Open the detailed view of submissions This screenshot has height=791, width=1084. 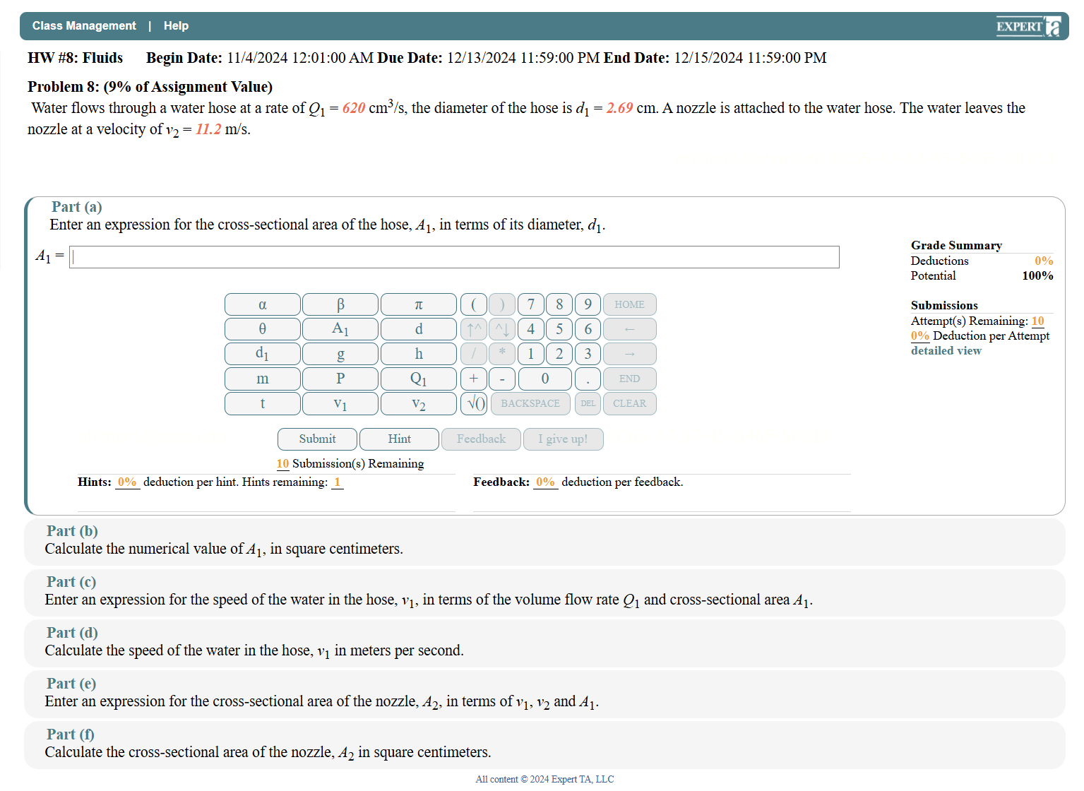tap(946, 350)
